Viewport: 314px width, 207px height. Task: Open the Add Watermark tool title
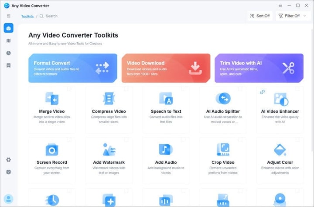coord(109,162)
